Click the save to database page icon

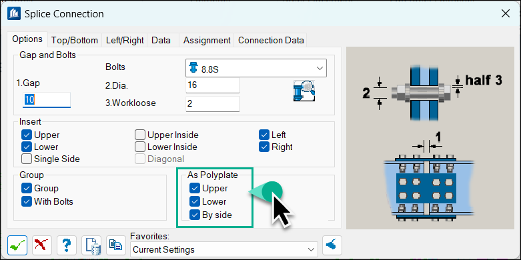point(91,245)
